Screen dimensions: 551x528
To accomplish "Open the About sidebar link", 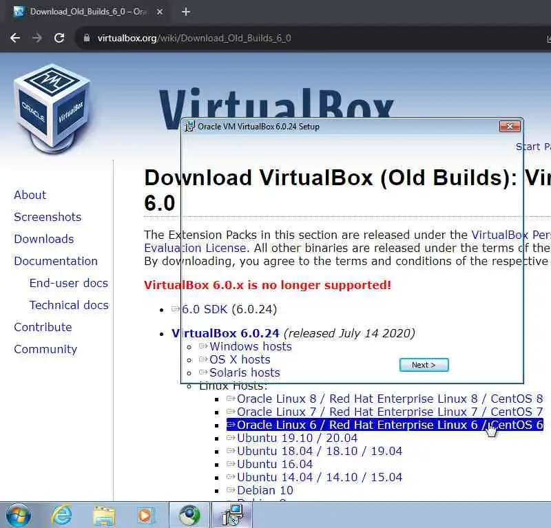I will point(30,195).
